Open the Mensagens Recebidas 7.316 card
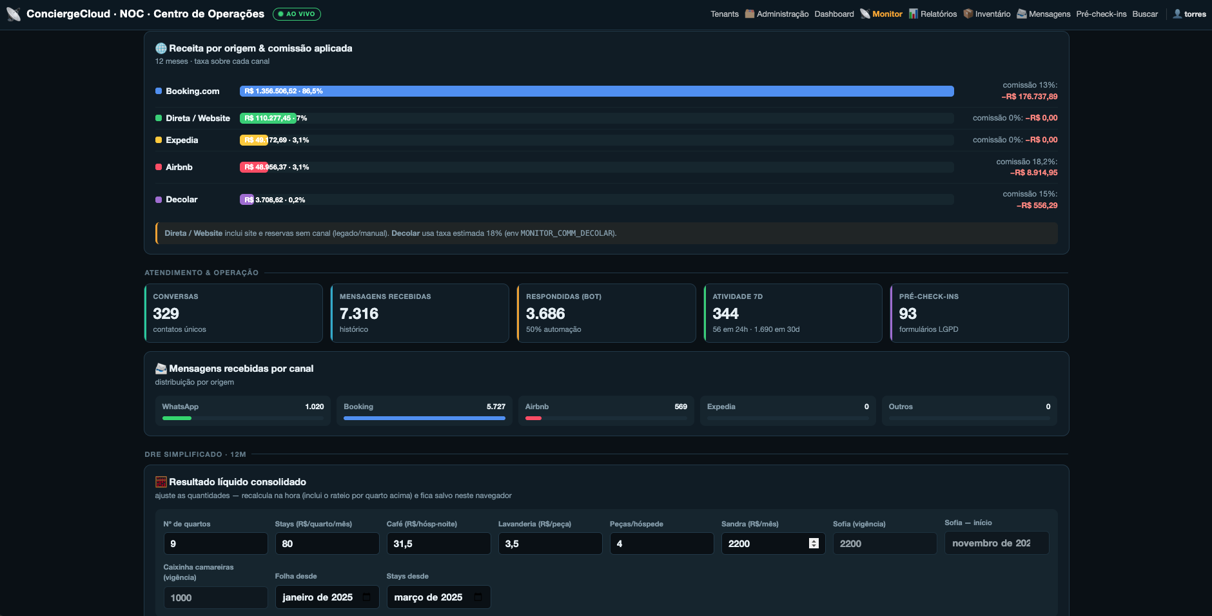 click(x=420, y=313)
